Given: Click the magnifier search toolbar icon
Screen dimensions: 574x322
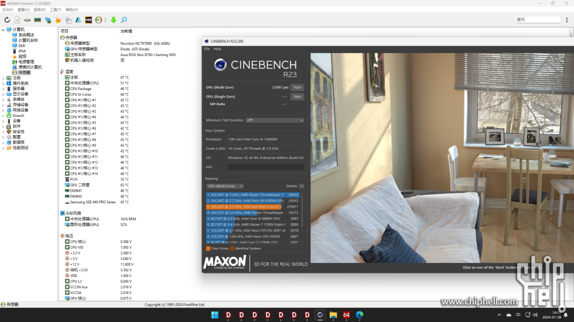Looking at the screenshot, I should (124, 20).
